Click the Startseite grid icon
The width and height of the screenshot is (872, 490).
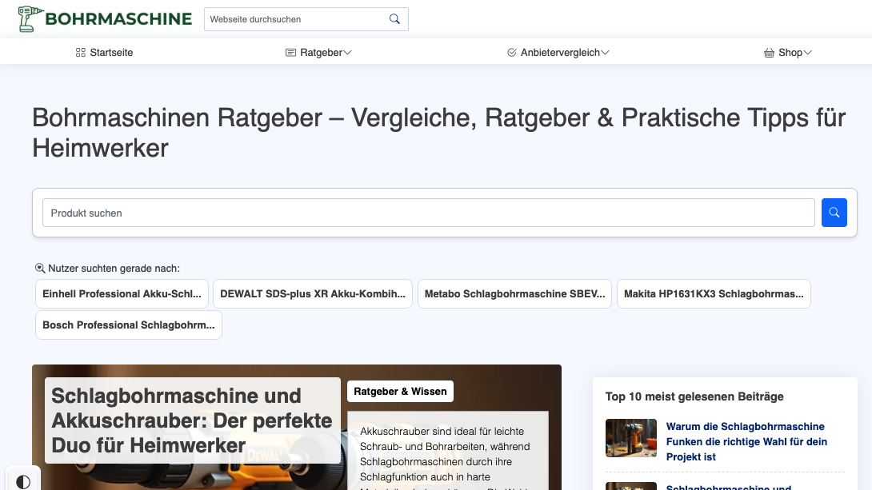pos(80,53)
